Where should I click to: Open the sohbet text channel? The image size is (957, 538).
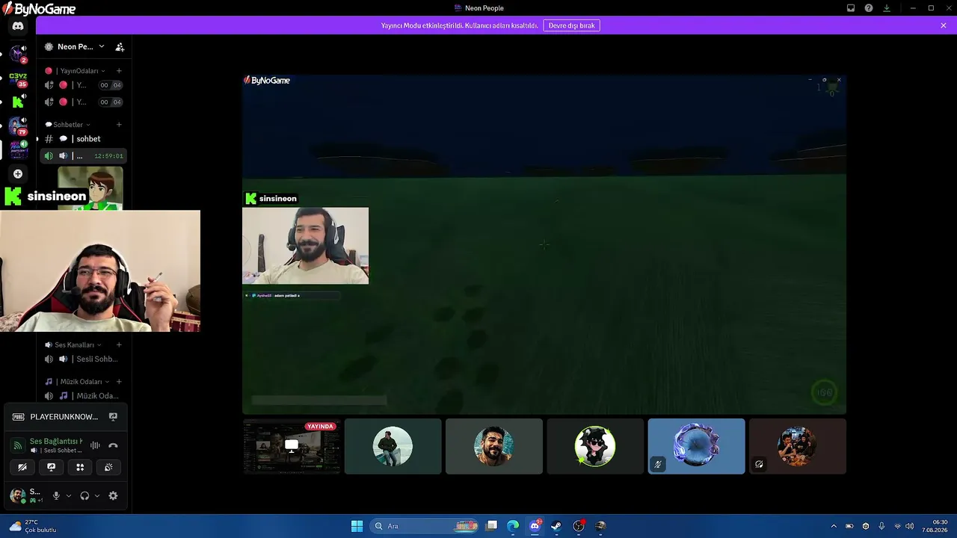click(82, 139)
